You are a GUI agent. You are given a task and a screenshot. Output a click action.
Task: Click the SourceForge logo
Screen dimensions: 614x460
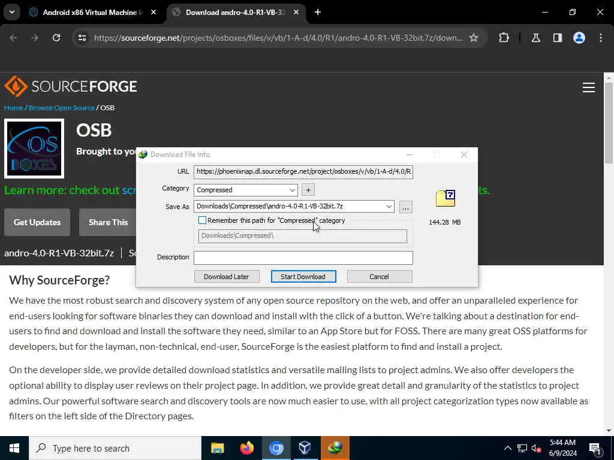coord(71,86)
